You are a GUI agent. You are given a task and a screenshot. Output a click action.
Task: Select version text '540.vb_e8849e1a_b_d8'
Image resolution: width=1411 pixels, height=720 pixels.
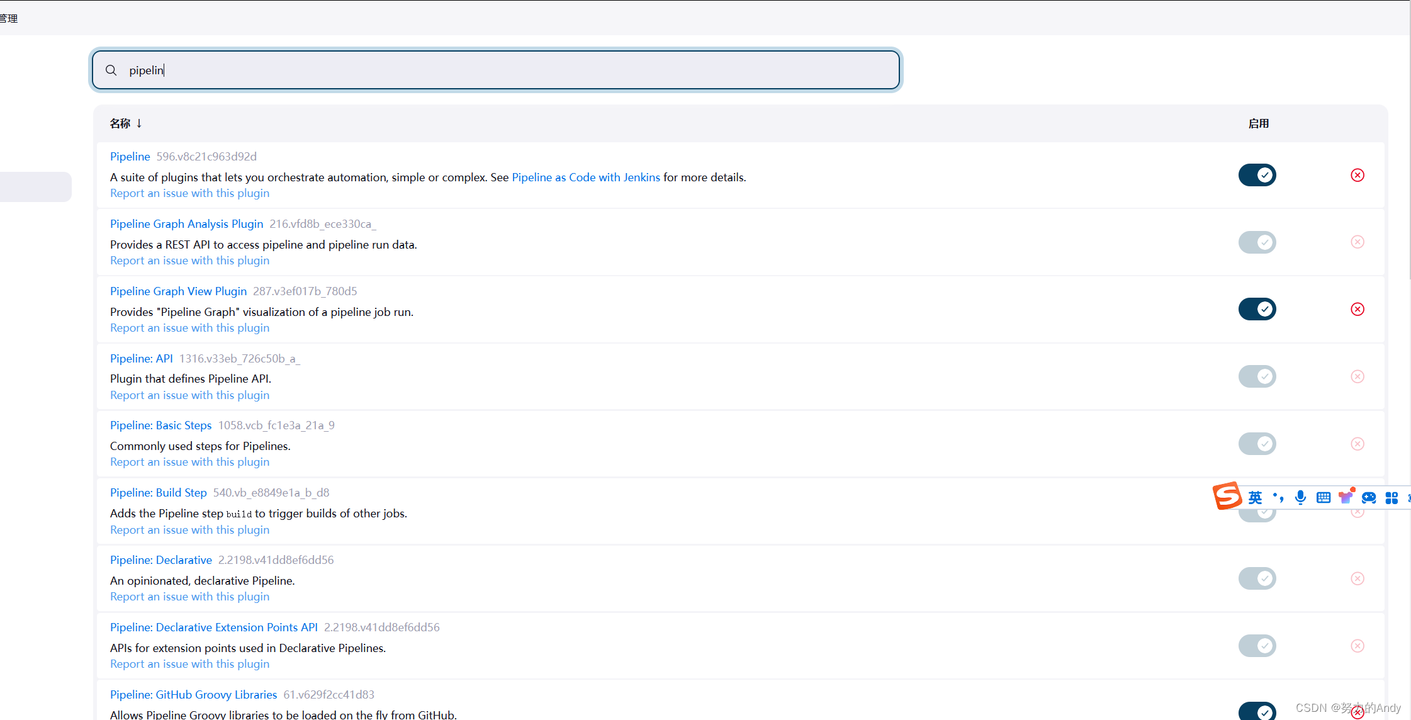271,493
